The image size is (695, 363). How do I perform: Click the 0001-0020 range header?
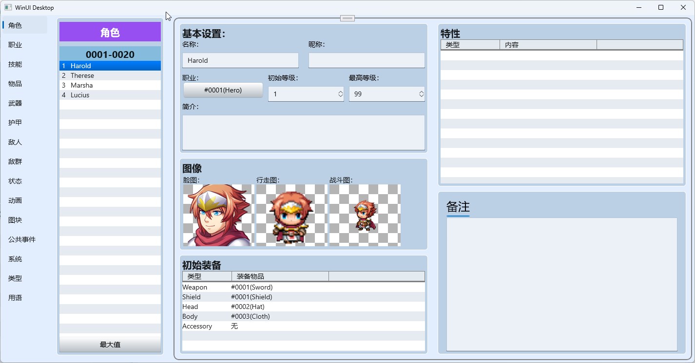(x=110, y=54)
